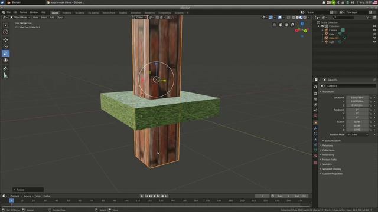This screenshot has width=378, height=212.
Task: Open the Modifiers wrench tab icon
Action: [315, 128]
